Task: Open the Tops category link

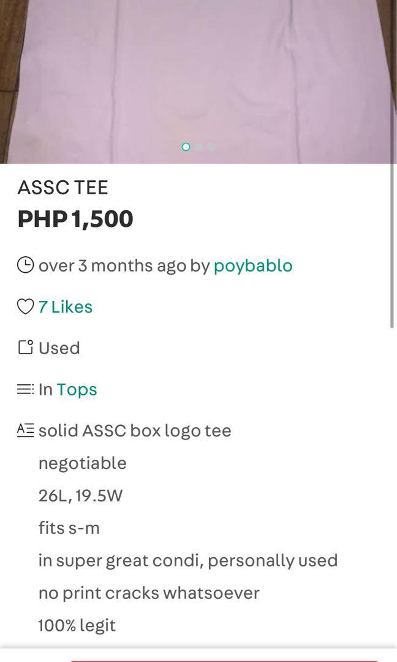Action: 77,390
